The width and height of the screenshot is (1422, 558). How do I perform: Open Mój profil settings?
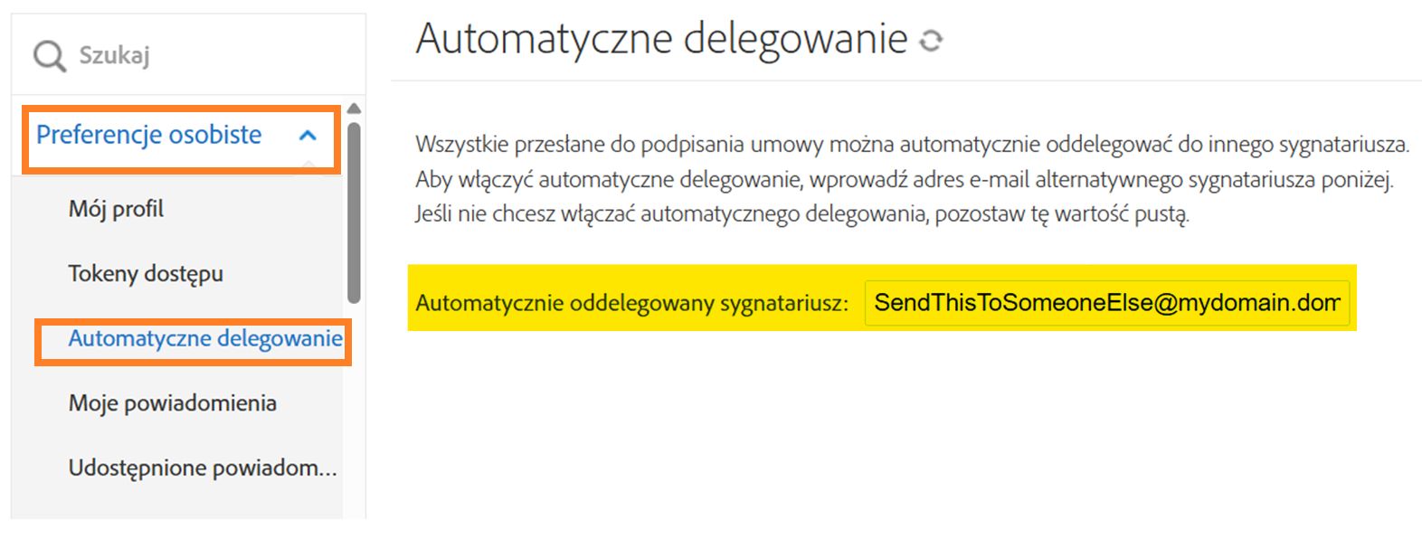point(117,209)
